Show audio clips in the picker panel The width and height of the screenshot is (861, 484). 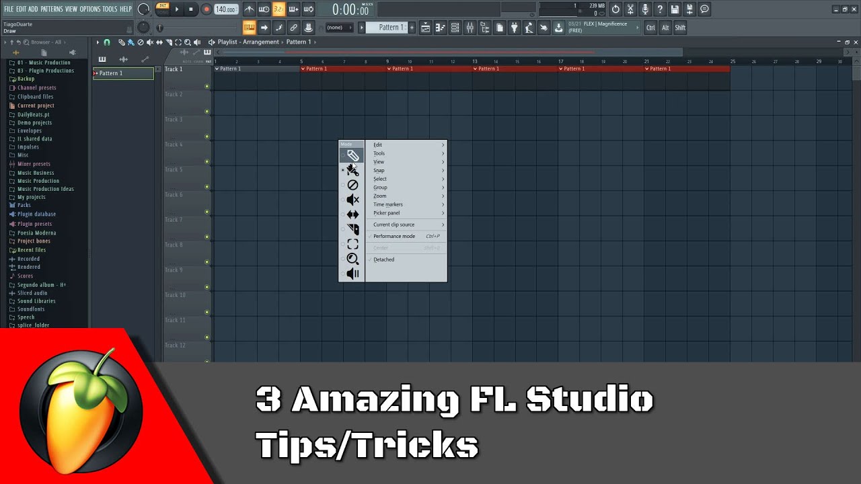pos(123,59)
